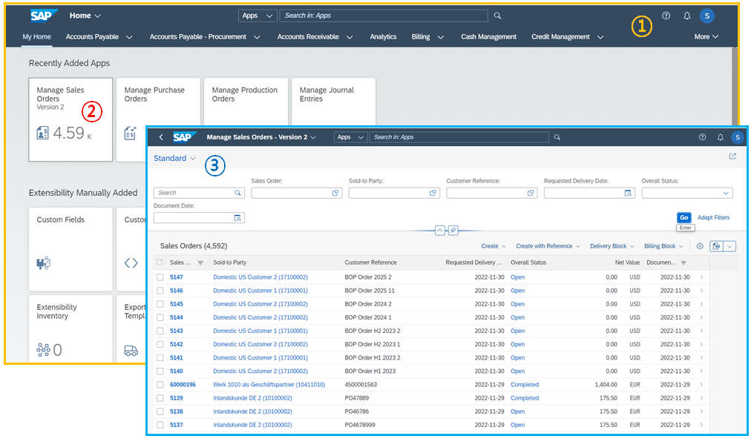The width and height of the screenshot is (751, 436).
Task: Open My Home tab
Action: point(36,37)
